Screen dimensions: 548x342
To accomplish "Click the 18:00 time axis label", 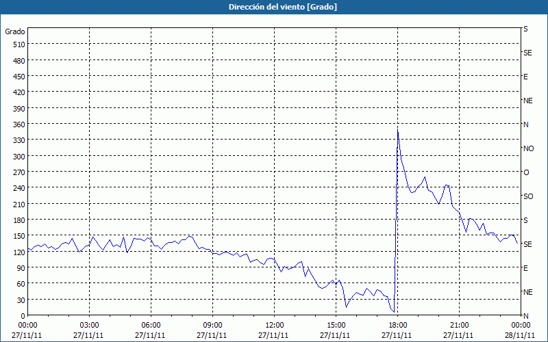I will point(398,326).
